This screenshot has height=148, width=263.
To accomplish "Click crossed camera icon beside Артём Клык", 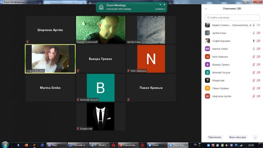I will click(258, 33).
